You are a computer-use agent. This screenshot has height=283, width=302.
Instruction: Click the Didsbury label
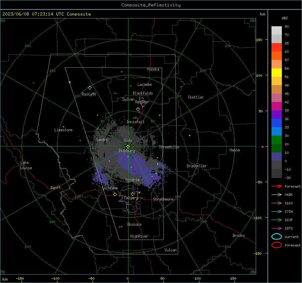127,151
